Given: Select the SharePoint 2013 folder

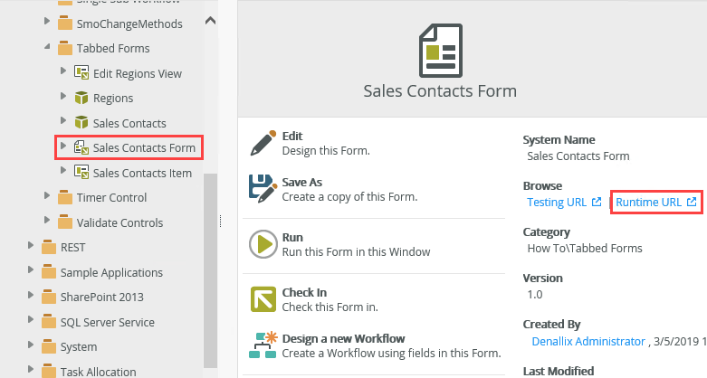Looking at the screenshot, I should coord(101,297).
